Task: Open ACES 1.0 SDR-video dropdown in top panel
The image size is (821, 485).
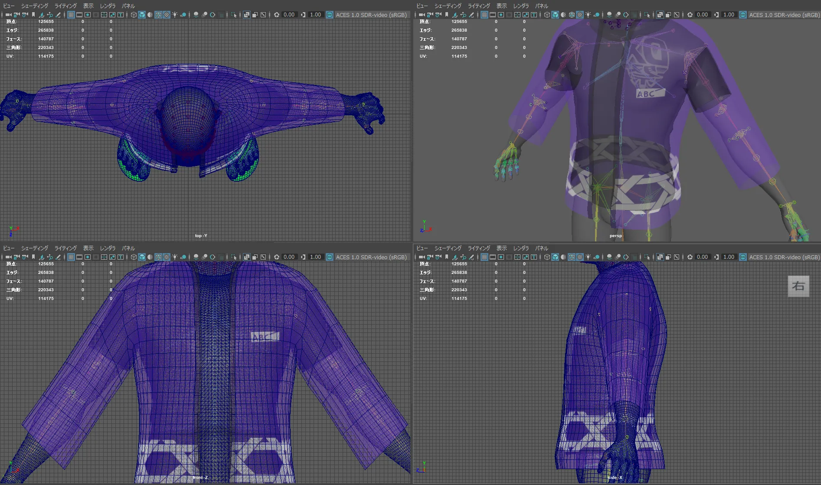Action: (371, 15)
